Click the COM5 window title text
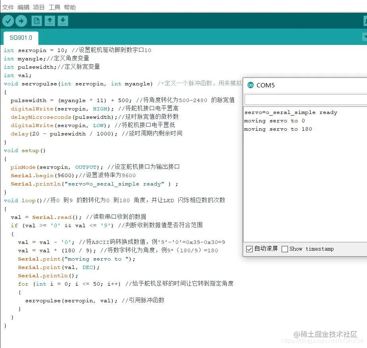Viewport: 367px width, 348px height. [x=265, y=85]
